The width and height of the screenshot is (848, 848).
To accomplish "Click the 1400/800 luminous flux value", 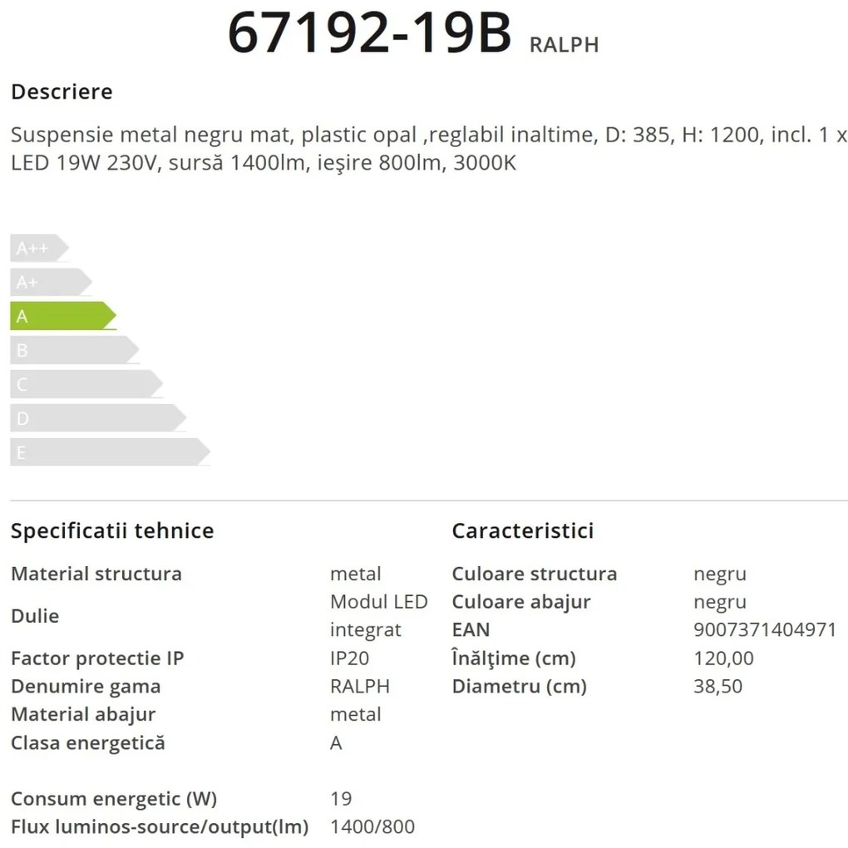I will (372, 827).
